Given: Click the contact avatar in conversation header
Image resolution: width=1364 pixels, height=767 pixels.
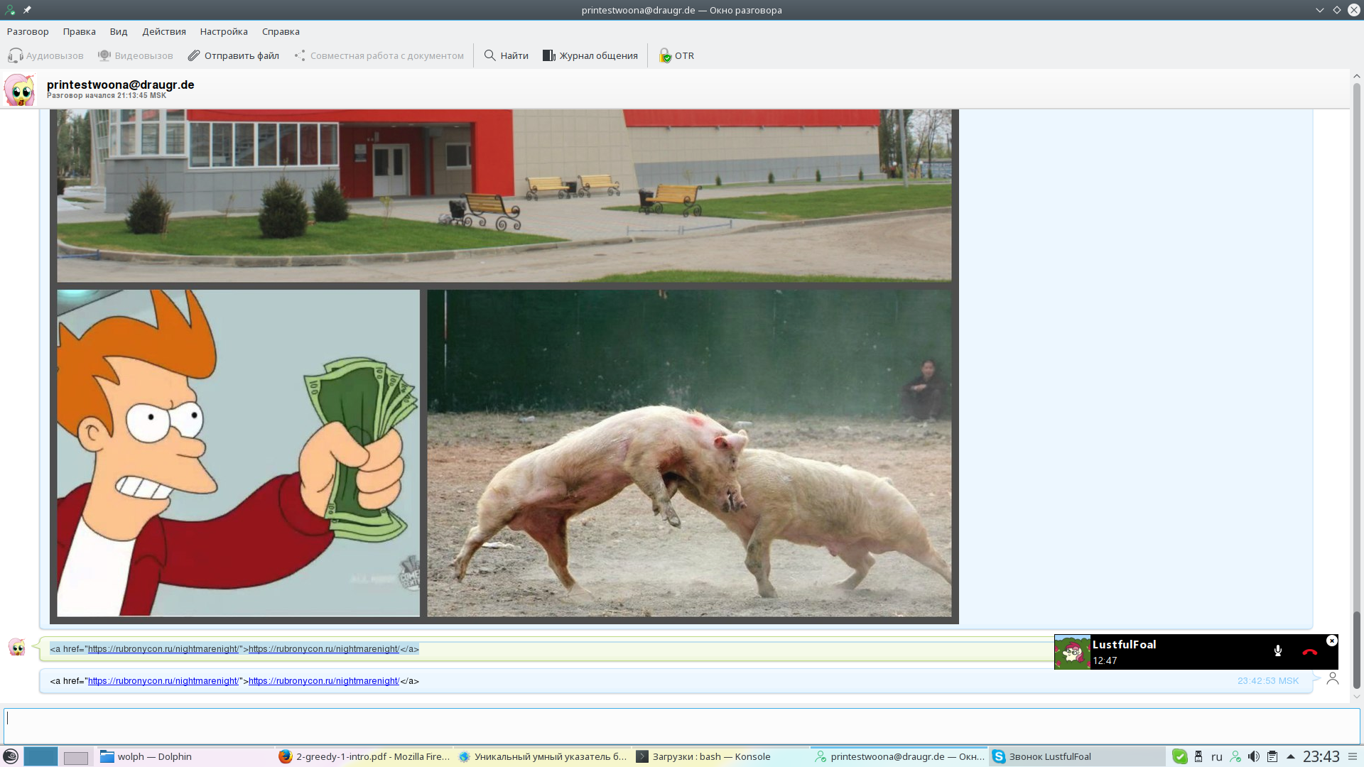Looking at the screenshot, I should (19, 89).
